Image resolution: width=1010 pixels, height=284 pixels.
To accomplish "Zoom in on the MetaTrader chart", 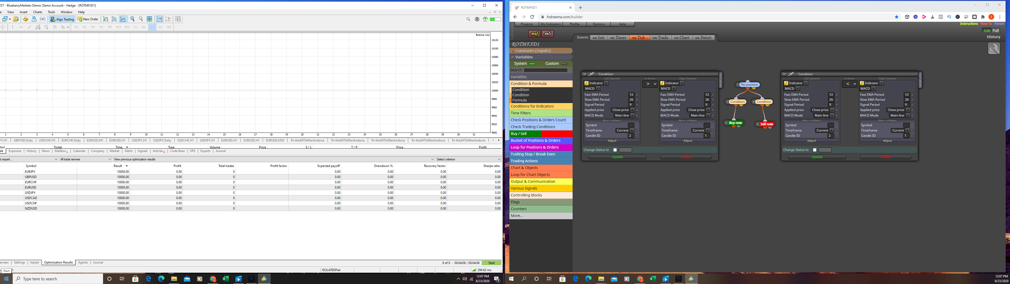I will pyautogui.click(x=133, y=19).
